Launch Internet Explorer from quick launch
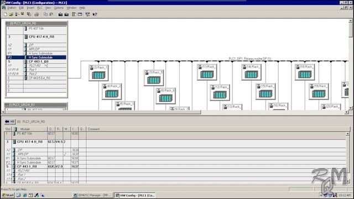Screen dimensions: 354x199 [x=24, y=195]
